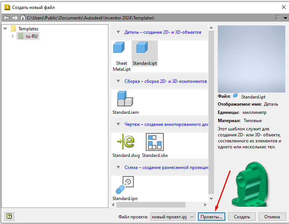This screenshot has width=289, height=224.
Task: Click the Чертеж – создание аннотированного link
Action: pos(166,124)
